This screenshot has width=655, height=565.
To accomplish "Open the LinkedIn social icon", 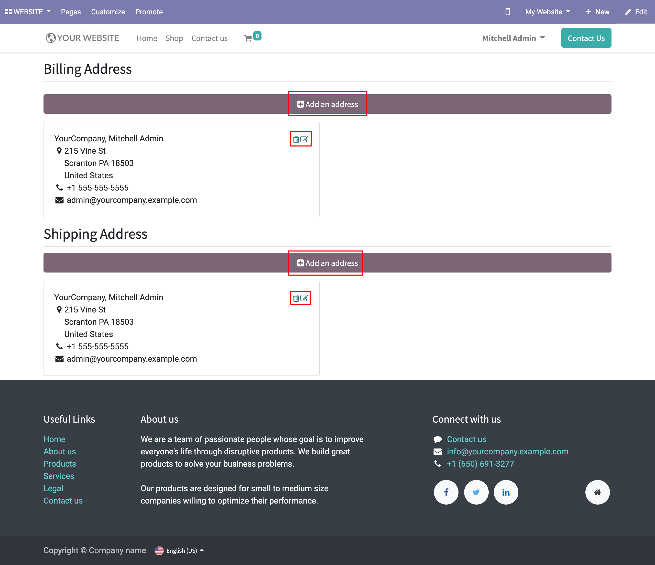I will (506, 492).
